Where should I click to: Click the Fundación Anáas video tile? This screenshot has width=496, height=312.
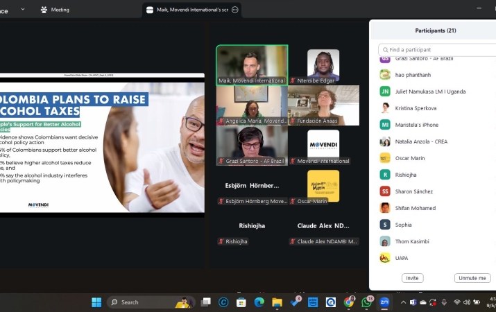[323, 105]
